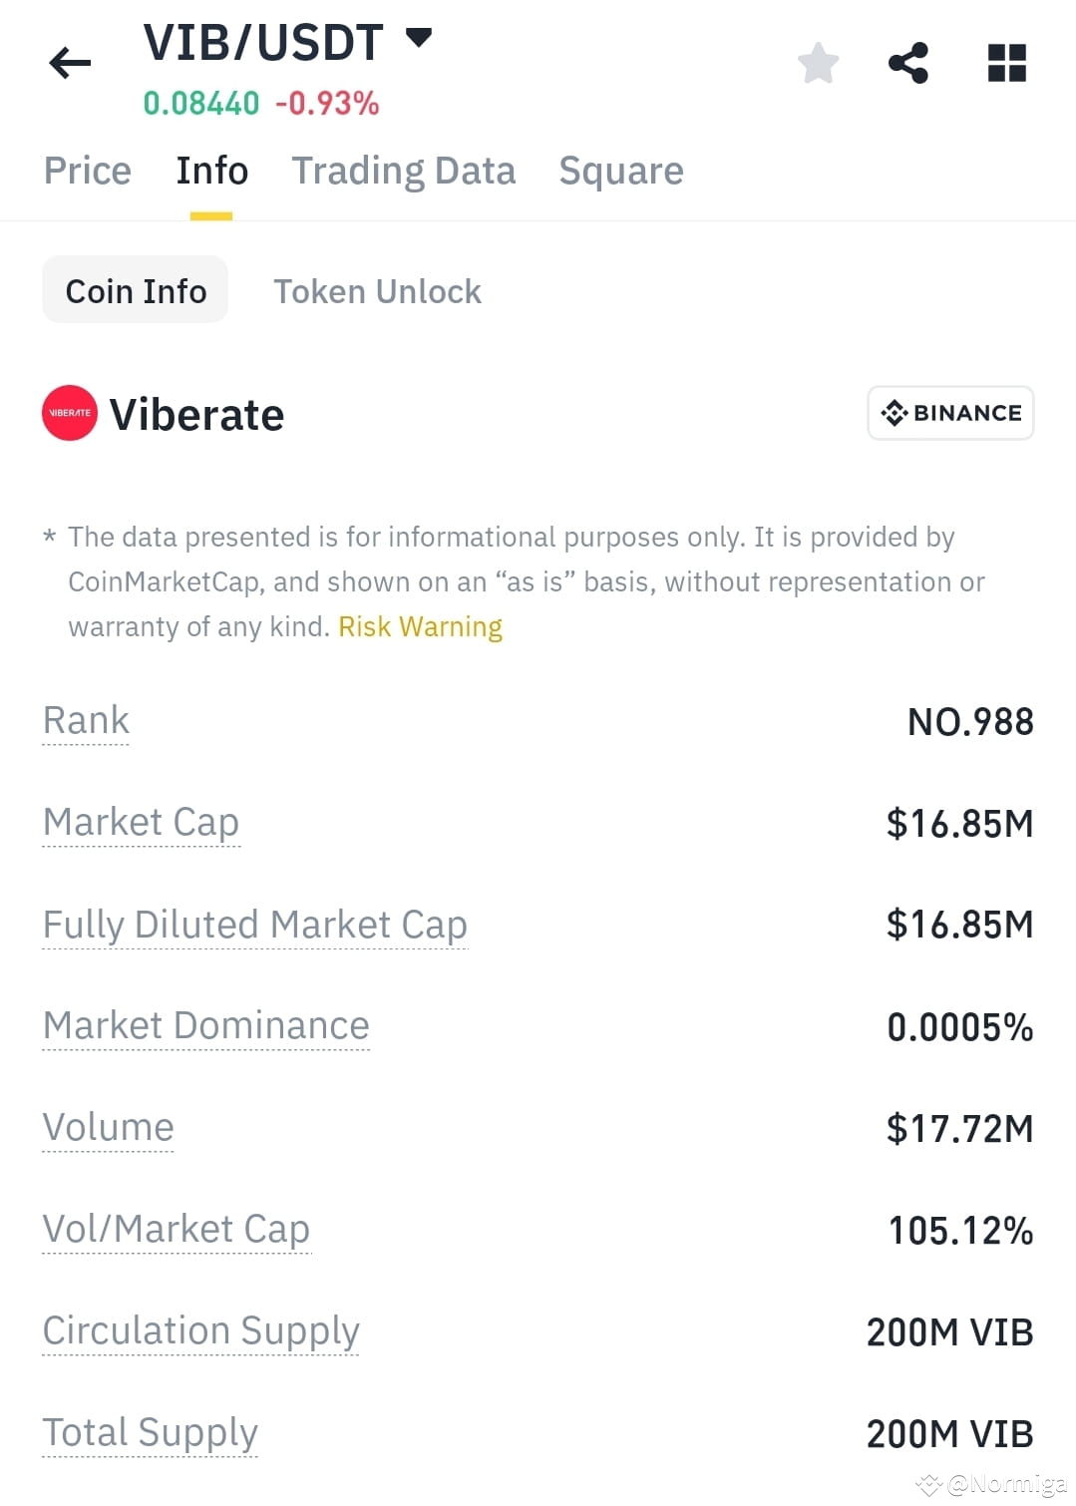
Task: Open the grid menu in top right
Action: pyautogui.click(x=1004, y=62)
